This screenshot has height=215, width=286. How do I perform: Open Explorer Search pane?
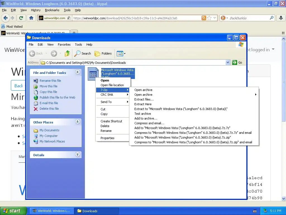click(x=82, y=53)
